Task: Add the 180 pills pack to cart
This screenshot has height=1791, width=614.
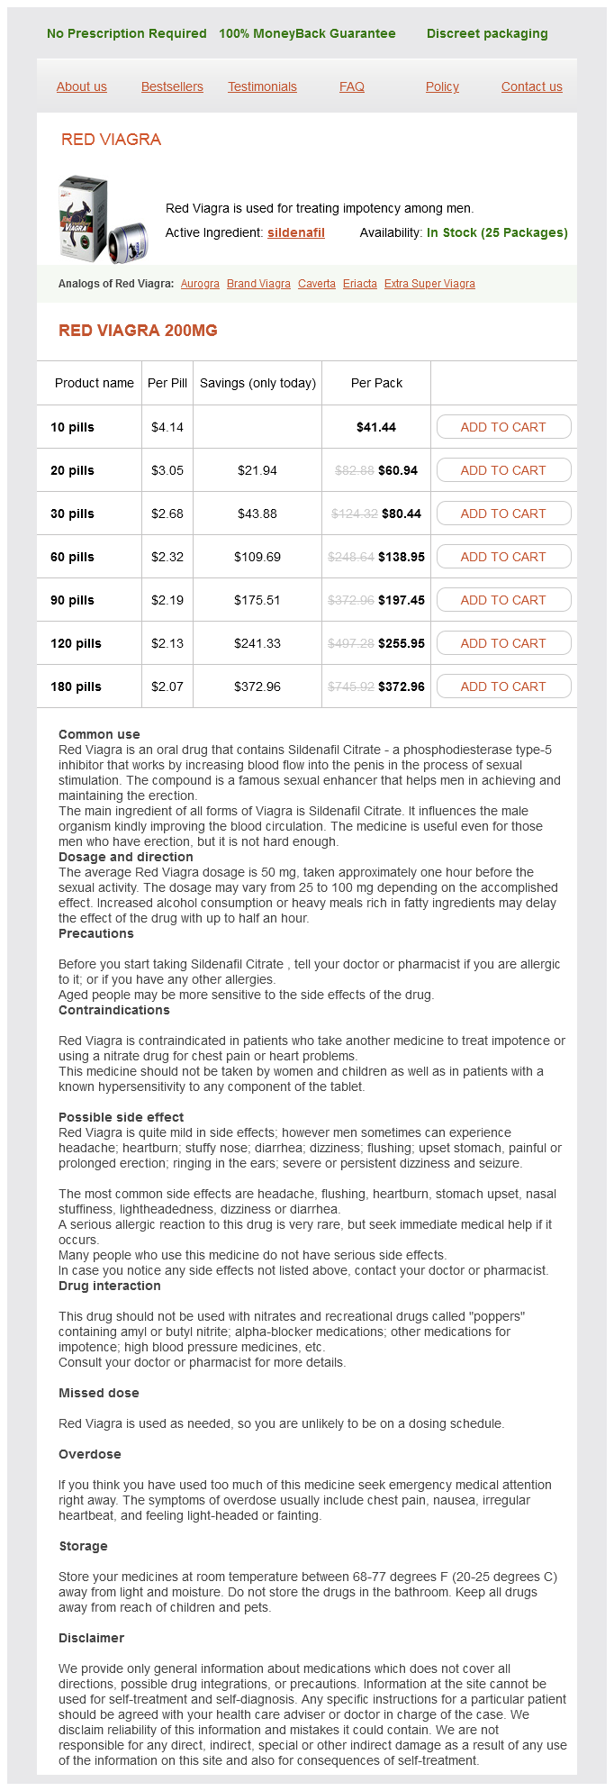Action: point(503,686)
